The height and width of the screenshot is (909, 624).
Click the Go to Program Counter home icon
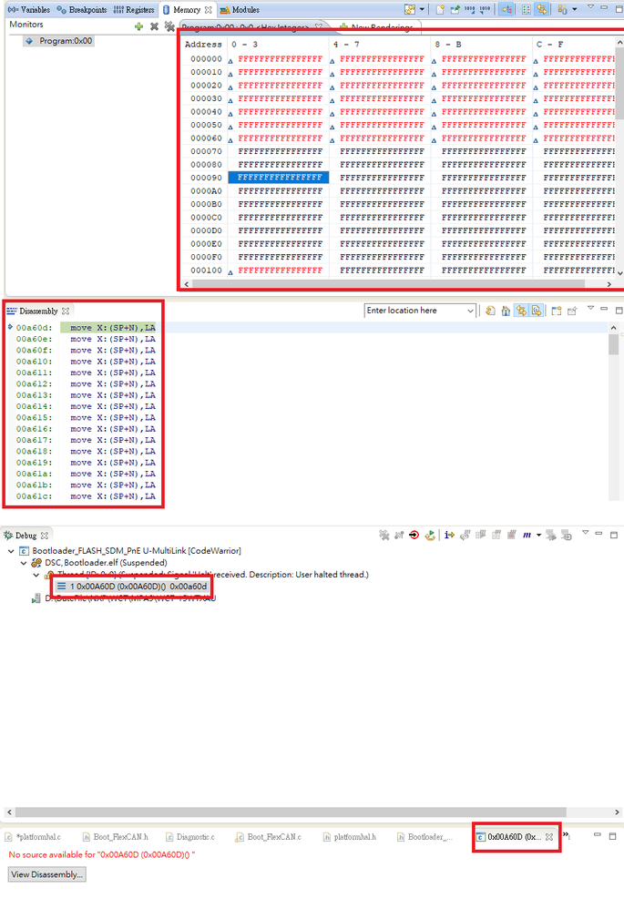coord(506,311)
